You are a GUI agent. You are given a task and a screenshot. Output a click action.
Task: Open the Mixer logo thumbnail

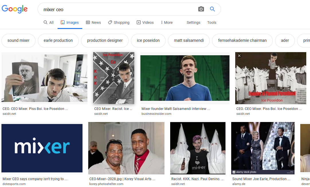coord(42,148)
